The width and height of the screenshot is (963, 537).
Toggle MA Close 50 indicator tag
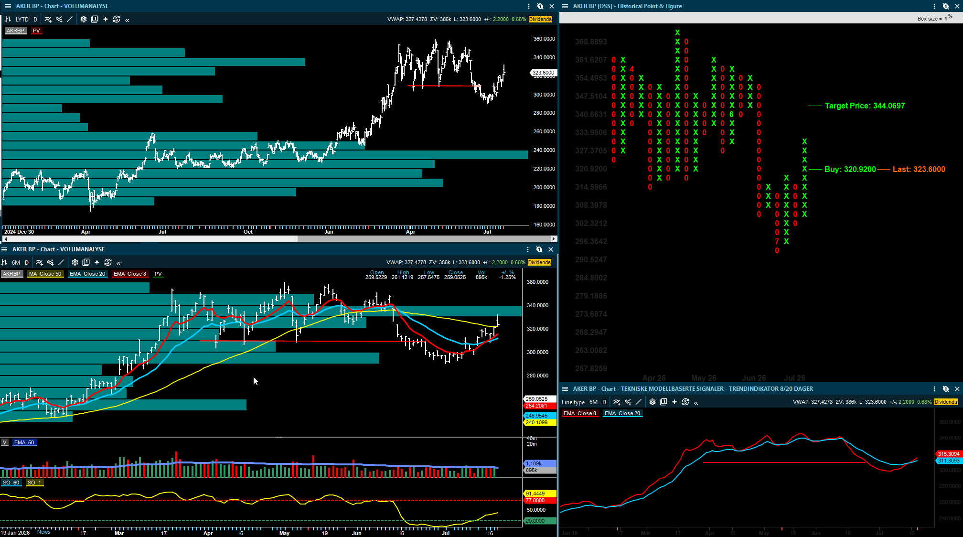click(45, 274)
